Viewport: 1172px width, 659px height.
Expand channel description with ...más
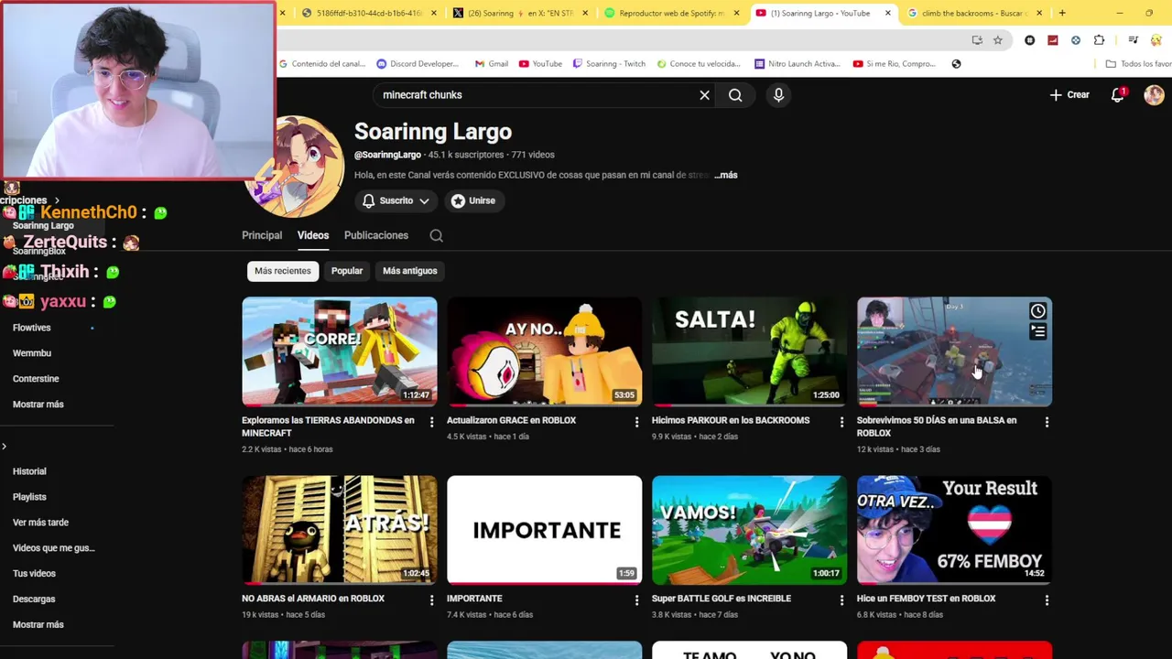[726, 175]
